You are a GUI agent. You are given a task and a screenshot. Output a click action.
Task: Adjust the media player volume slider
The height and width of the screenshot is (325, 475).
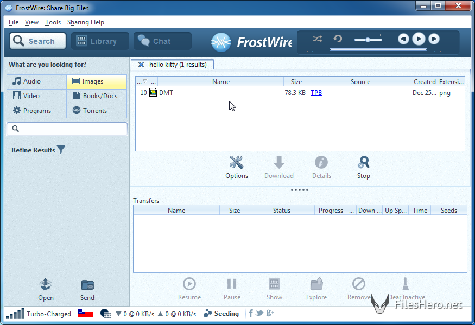coord(369,39)
